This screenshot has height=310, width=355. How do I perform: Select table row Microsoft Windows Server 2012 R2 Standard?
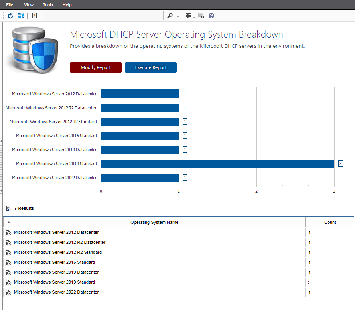179,253
